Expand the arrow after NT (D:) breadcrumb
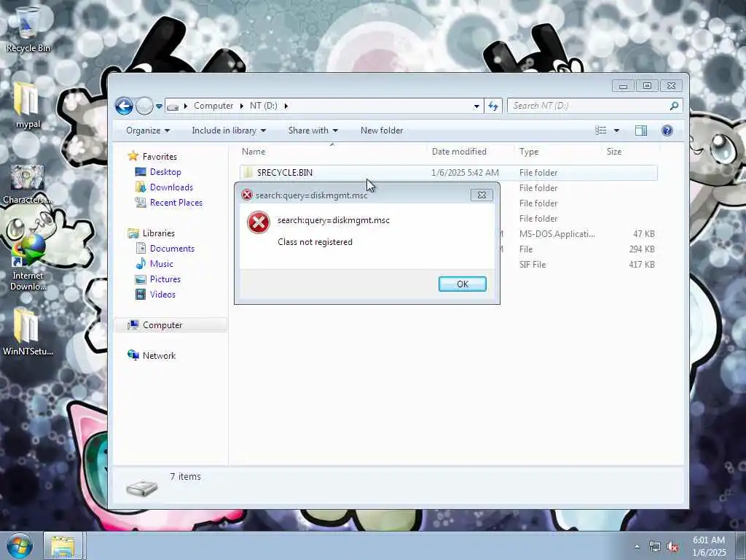Screen dimensions: 746x560 pos(286,106)
